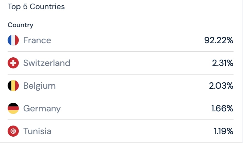
Task: Click the Belgium country name
Action: 39,86
